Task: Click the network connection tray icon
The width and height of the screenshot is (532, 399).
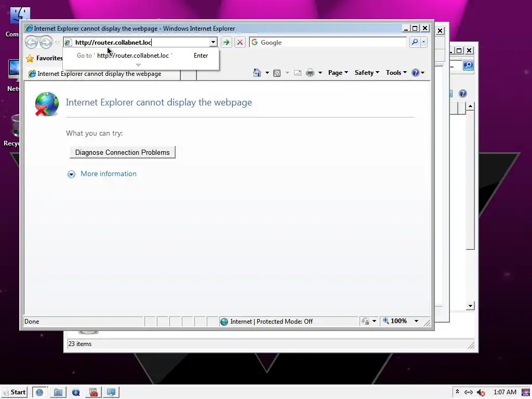Action: coord(469,392)
